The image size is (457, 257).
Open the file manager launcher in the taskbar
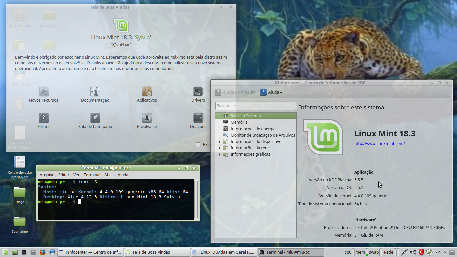pyautogui.click(x=33, y=252)
